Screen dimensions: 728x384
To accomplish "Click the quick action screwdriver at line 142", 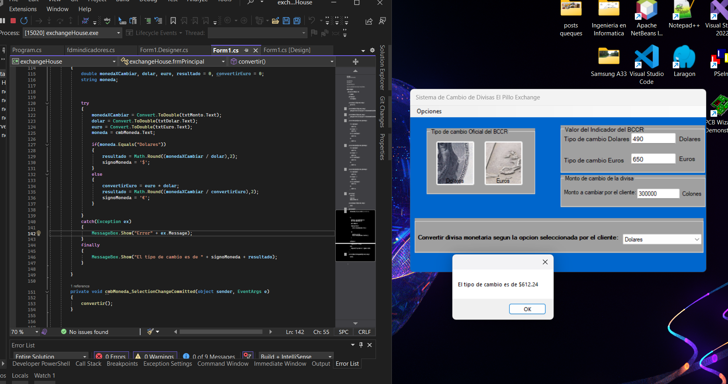I will [39, 233].
